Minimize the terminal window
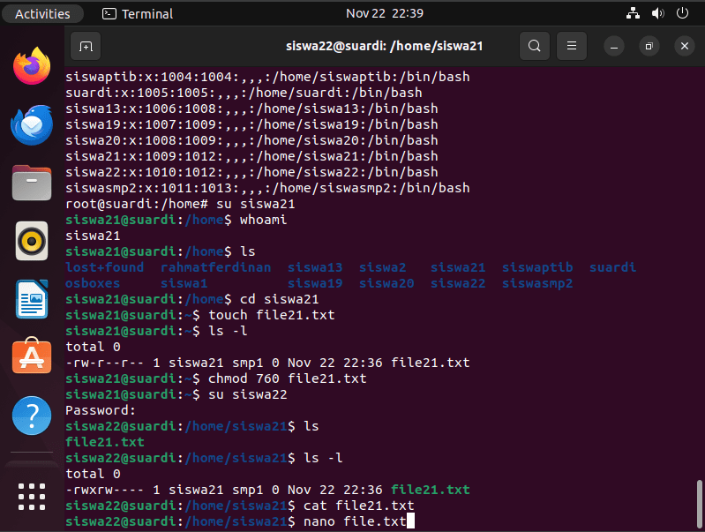The height and width of the screenshot is (532, 705). click(614, 47)
